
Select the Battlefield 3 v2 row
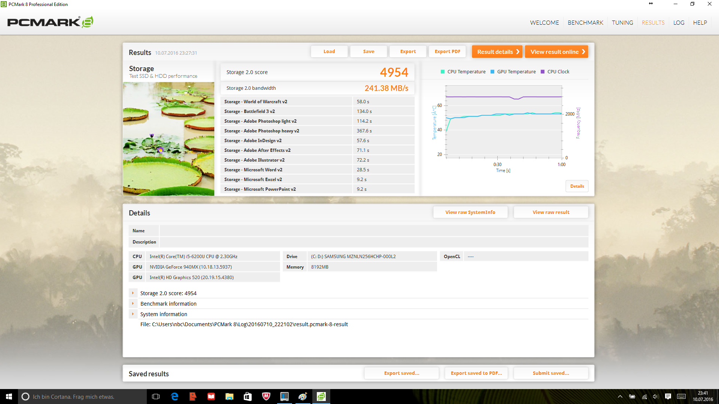(318, 111)
